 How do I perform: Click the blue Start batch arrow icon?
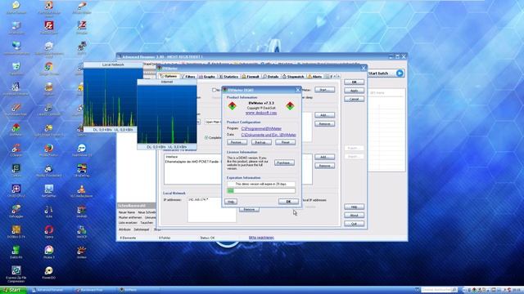tap(400, 73)
